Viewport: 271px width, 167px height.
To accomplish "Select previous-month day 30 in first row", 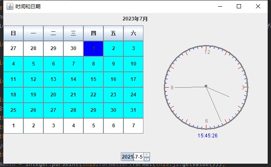I will [x=73, y=48].
